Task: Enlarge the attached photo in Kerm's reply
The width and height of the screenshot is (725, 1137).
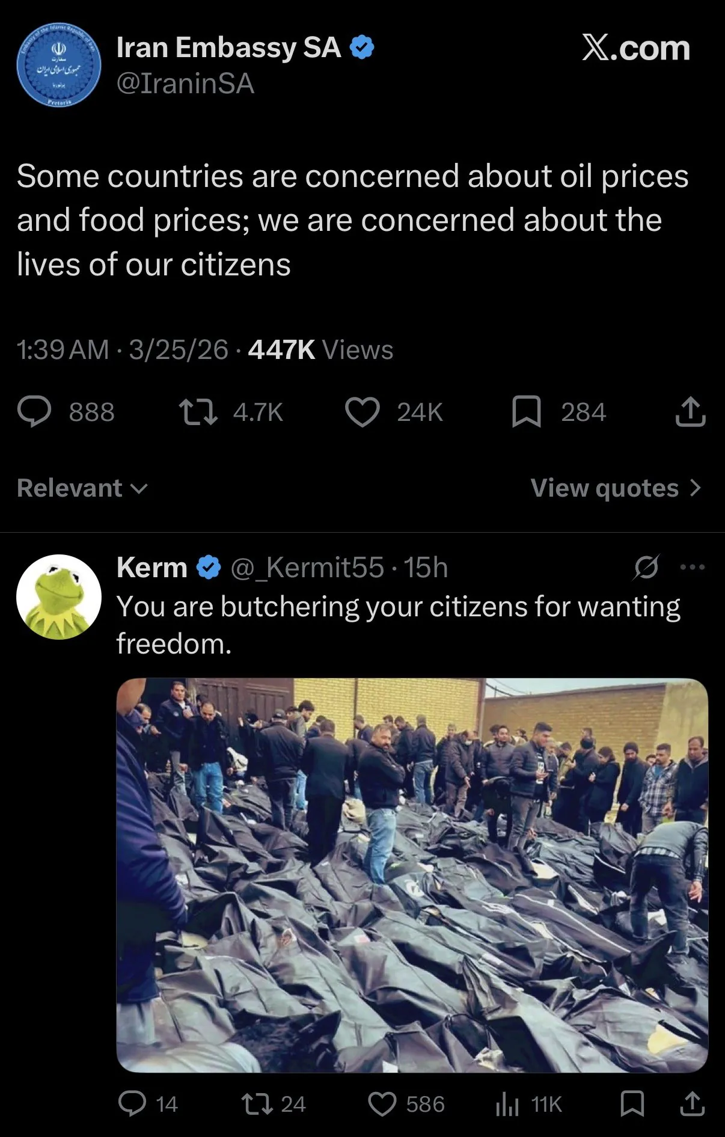Action: coord(412,875)
